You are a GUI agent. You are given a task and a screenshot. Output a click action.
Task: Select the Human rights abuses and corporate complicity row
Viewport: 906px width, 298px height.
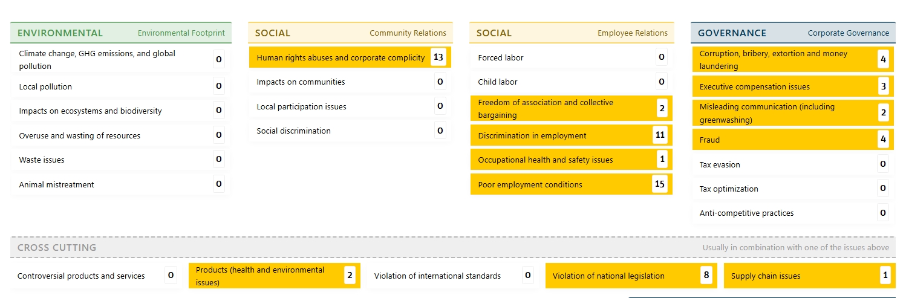[350, 57]
